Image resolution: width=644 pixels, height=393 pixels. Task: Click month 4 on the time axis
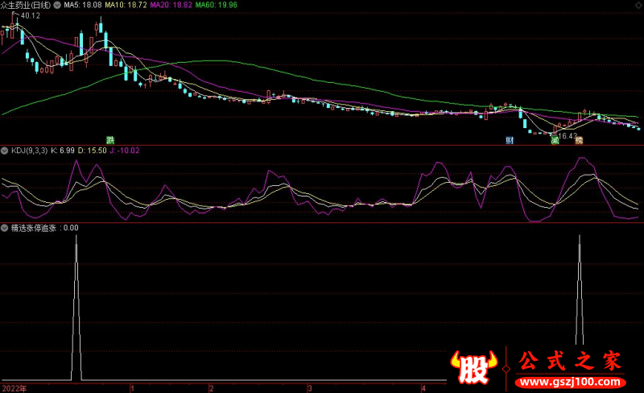pyautogui.click(x=423, y=387)
